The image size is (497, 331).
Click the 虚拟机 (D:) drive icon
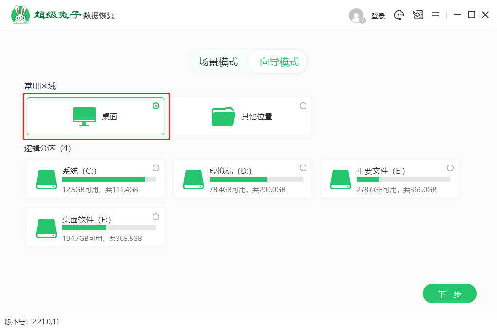click(193, 179)
